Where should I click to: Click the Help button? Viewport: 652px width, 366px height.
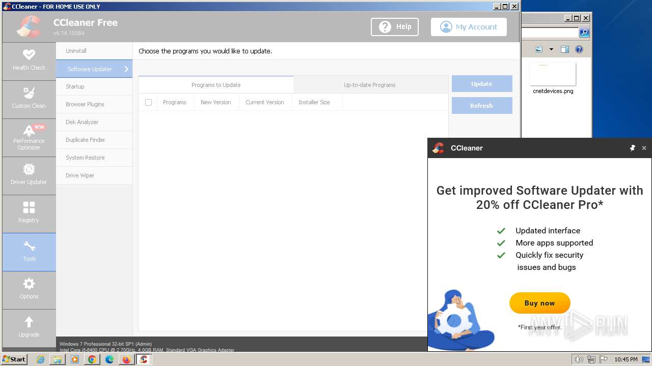tap(395, 27)
